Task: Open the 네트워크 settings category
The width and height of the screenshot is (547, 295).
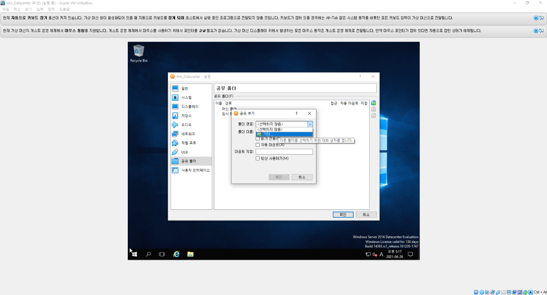Action: tap(191, 134)
